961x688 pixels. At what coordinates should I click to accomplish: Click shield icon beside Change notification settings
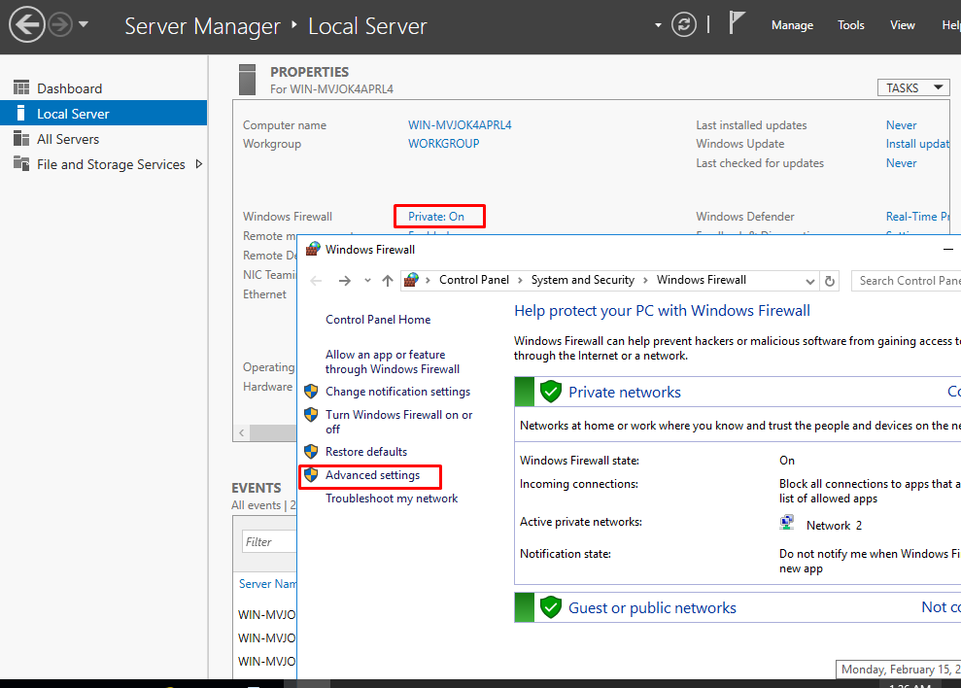pyautogui.click(x=311, y=392)
